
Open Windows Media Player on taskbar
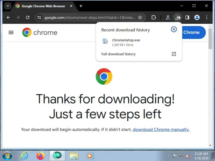click(x=90, y=156)
